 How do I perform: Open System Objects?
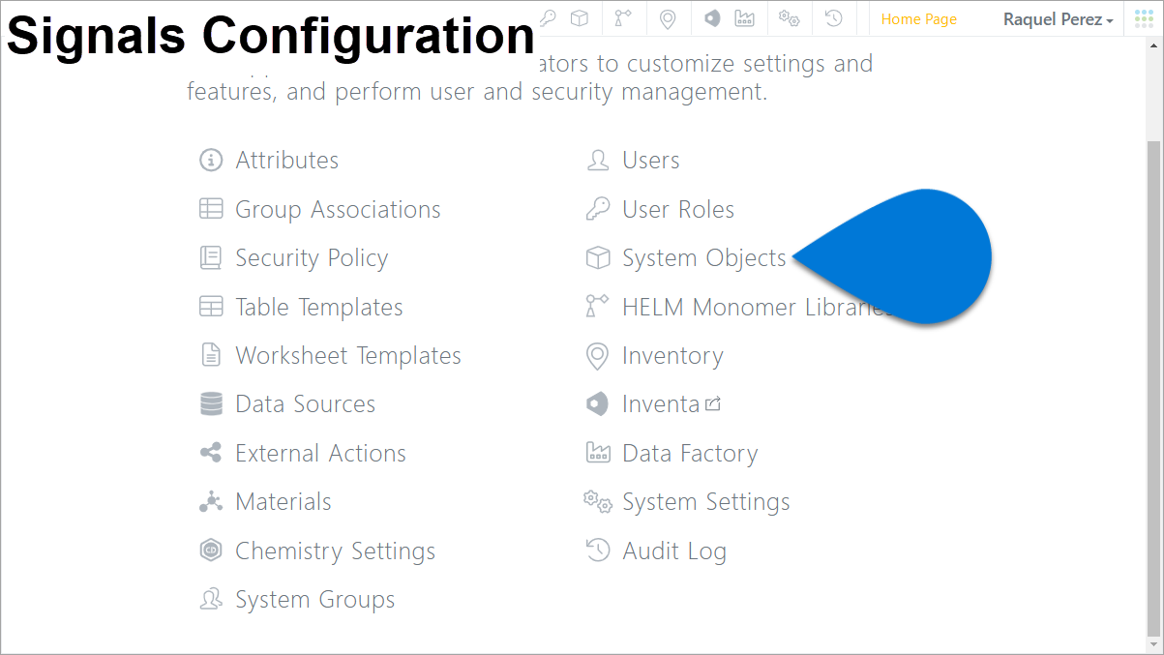703,258
